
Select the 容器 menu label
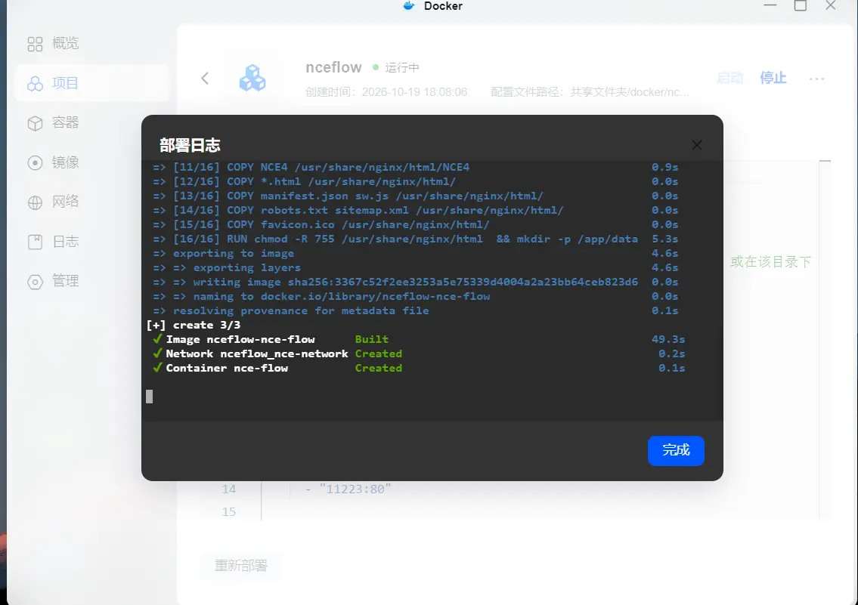(x=66, y=122)
